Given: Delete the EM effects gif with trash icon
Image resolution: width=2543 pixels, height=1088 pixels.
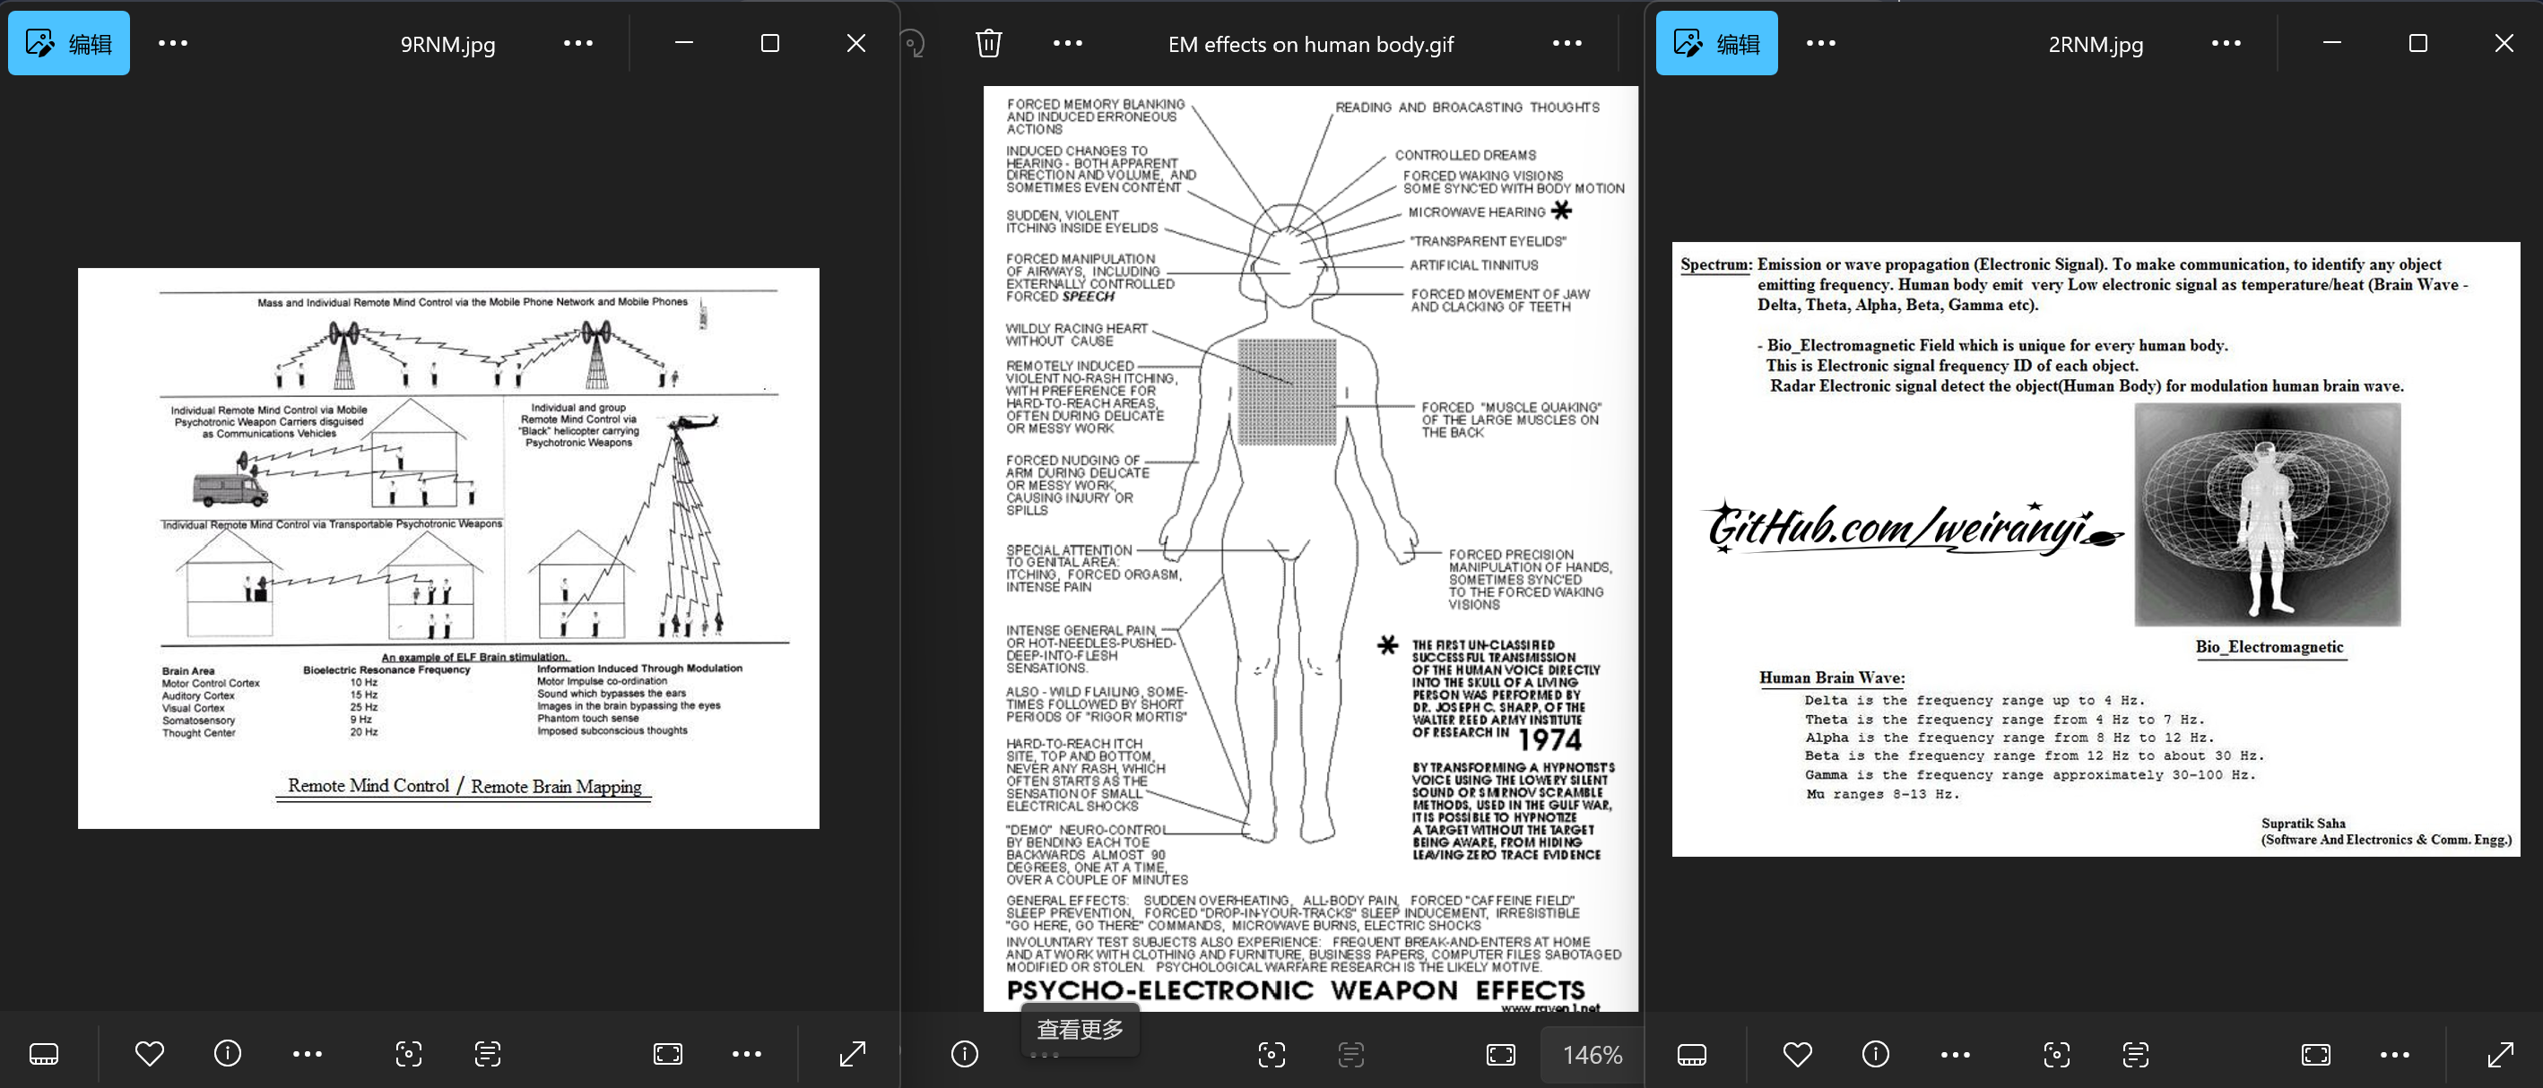Looking at the screenshot, I should coord(988,43).
